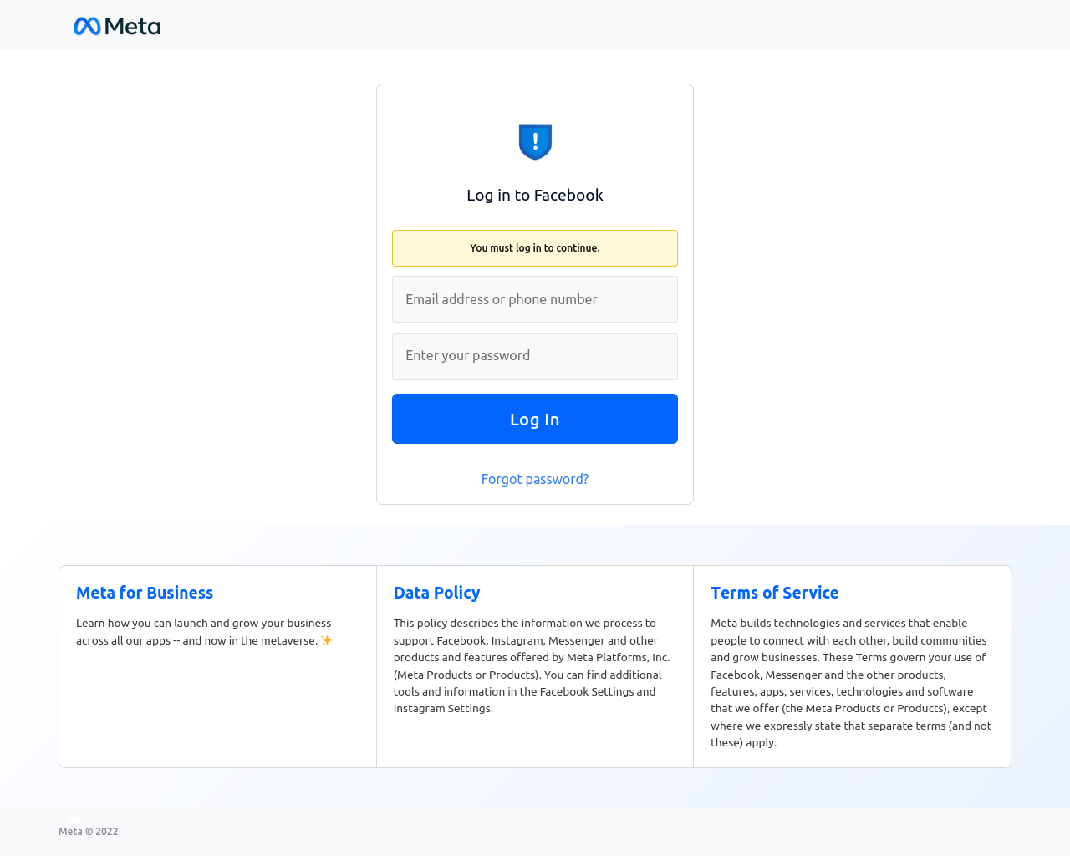Screen dimensions: 1070x856
Task: Click the sparkle emoji after metaverse text
Action: click(326, 640)
